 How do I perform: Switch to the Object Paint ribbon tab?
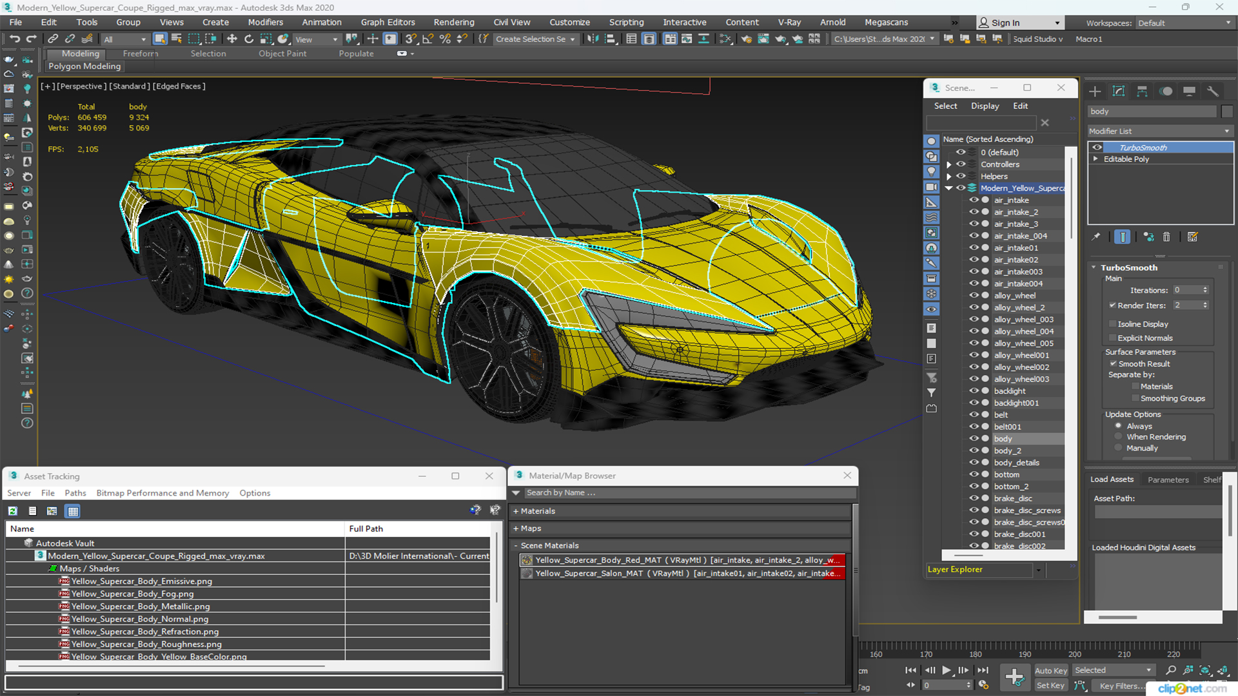point(282,53)
